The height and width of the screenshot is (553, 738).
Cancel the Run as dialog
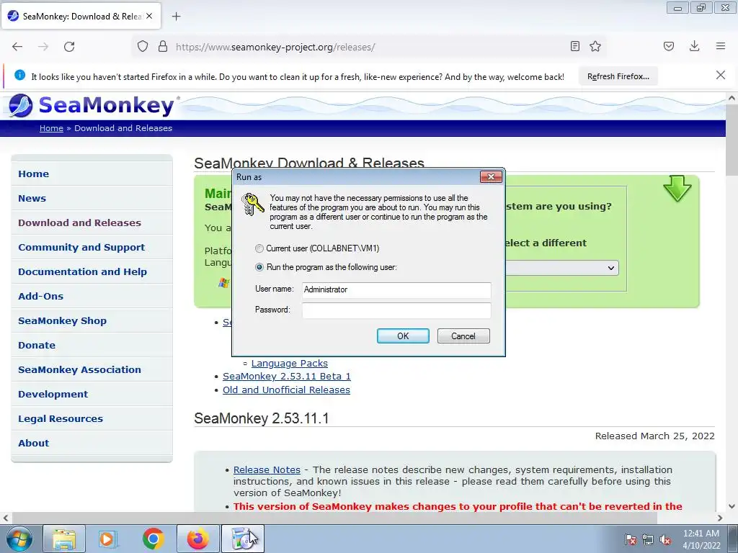(x=463, y=336)
